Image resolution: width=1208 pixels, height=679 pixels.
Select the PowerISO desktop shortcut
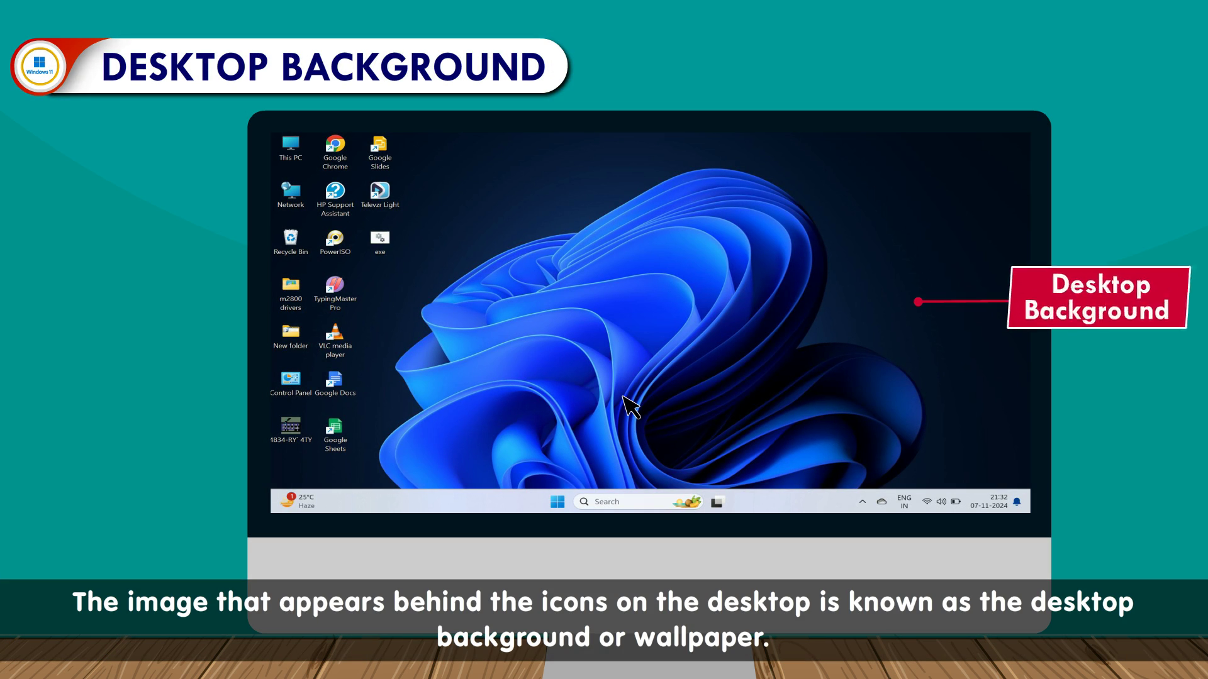tap(335, 238)
